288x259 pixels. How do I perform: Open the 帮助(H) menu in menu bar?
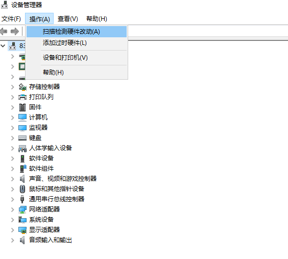click(x=97, y=19)
